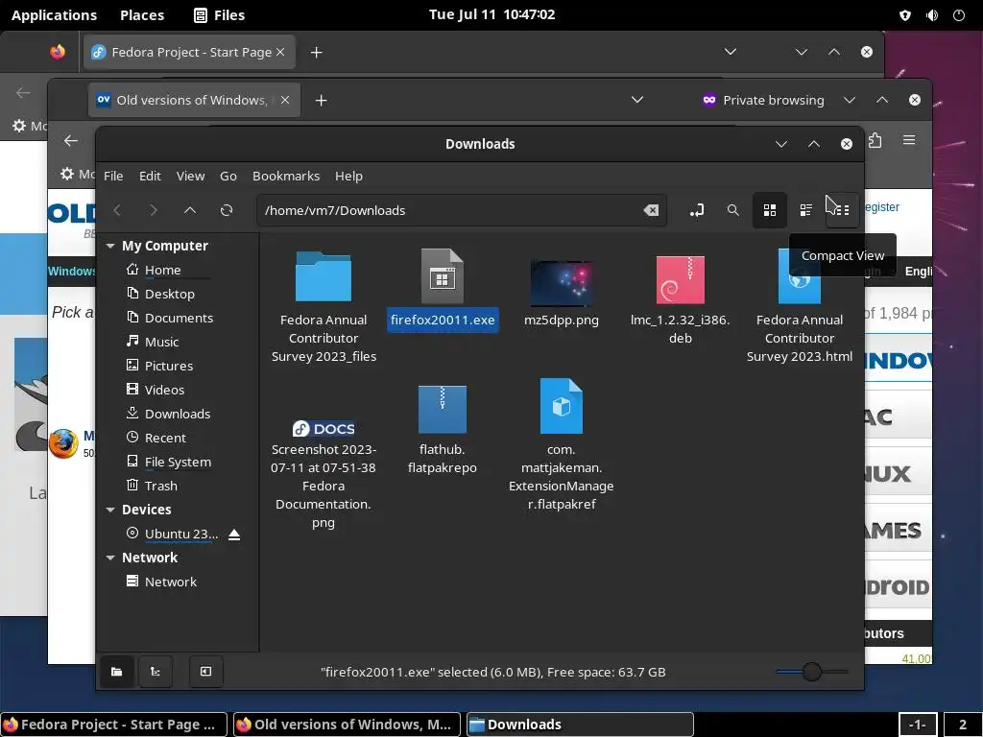
Task: Close the Fedora Project - Start Page tab
Action: 280,52
